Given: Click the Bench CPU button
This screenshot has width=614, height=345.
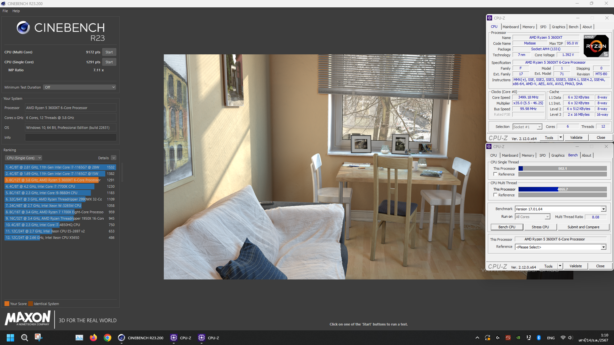Looking at the screenshot, I should click(507, 227).
